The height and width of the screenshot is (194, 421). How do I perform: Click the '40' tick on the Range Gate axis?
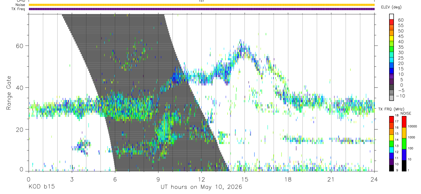click(20, 88)
